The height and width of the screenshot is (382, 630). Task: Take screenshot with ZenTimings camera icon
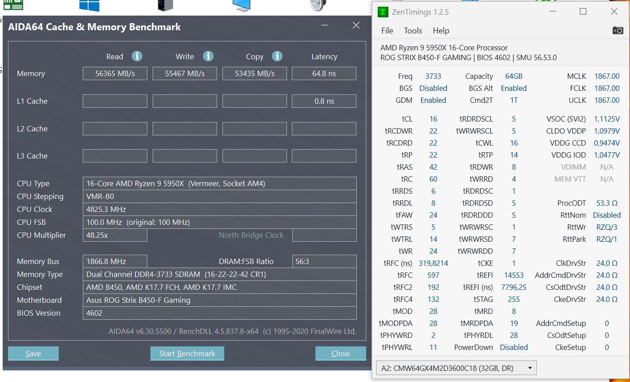pos(618,30)
